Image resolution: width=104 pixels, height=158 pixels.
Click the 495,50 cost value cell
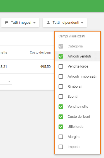[x=45, y=67]
